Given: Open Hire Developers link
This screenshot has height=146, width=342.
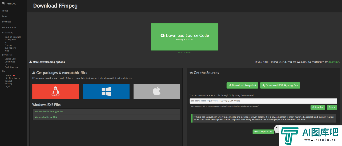Looking at the screenshot, I should (12, 78).
